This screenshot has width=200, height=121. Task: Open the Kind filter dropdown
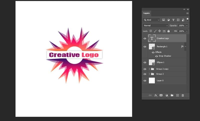(151, 20)
